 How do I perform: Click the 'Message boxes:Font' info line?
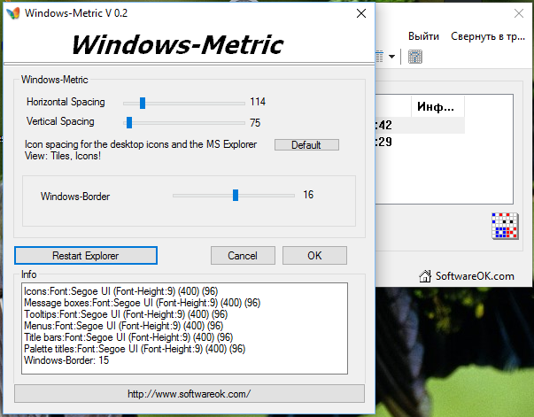click(x=142, y=303)
